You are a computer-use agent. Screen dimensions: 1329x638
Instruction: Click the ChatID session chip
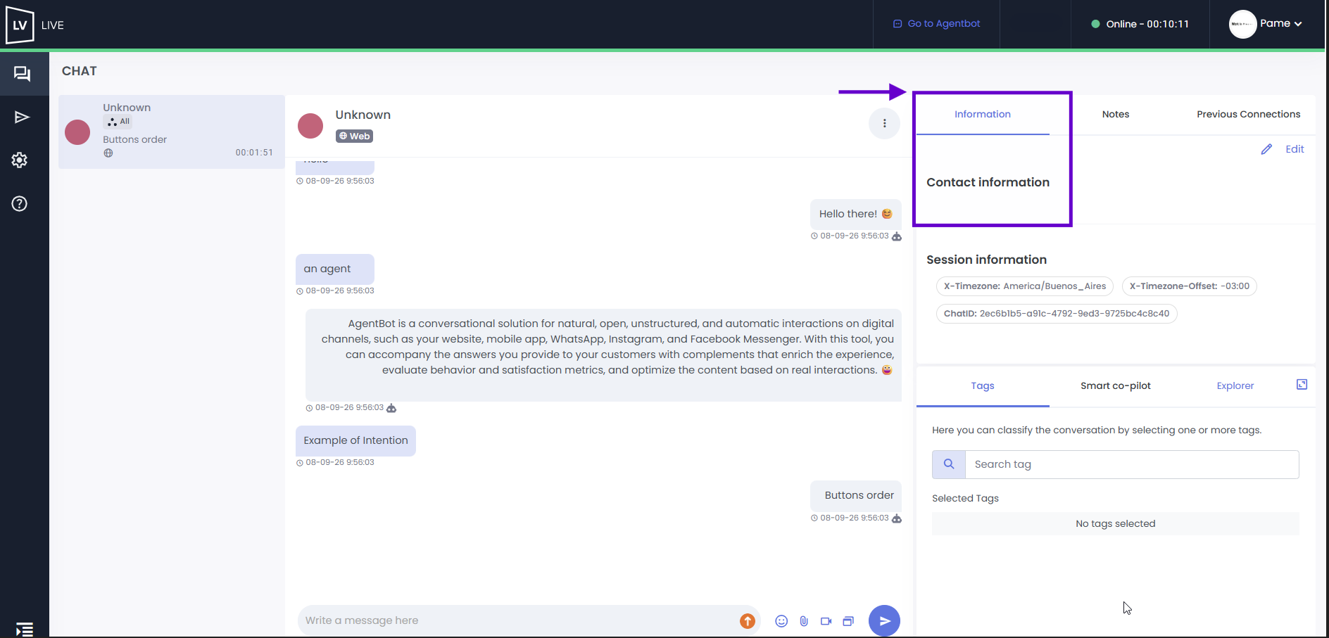pos(1057,314)
